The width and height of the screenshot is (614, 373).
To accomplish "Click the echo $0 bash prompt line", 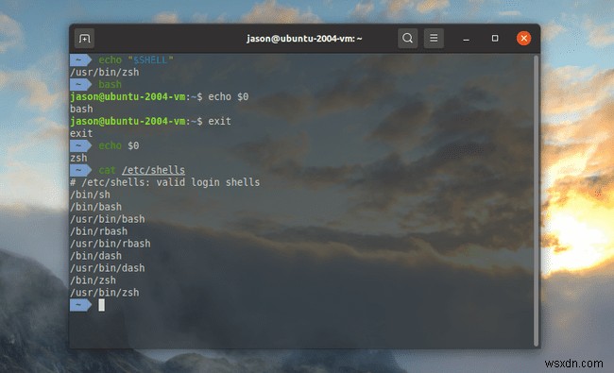I will pyautogui.click(x=159, y=96).
